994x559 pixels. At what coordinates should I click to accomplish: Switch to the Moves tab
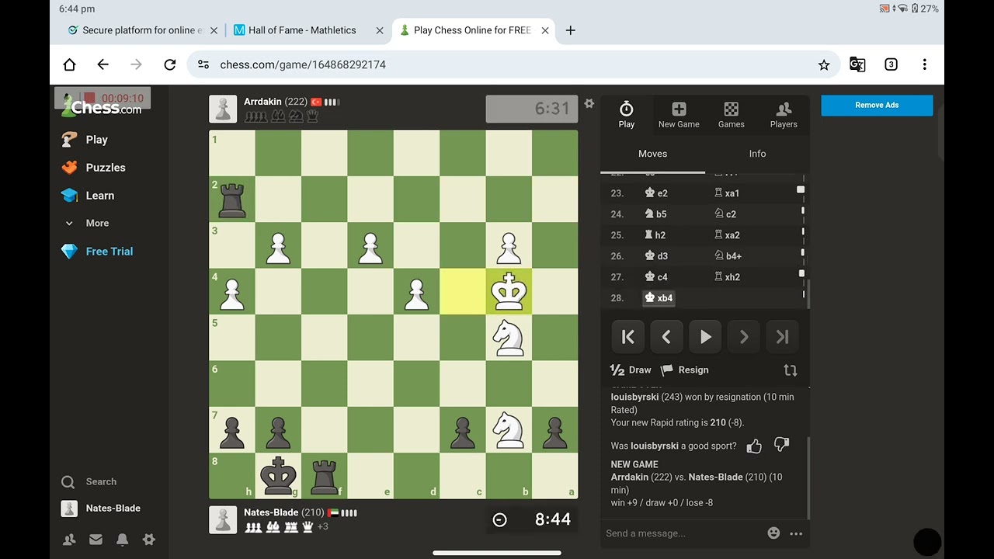coord(652,154)
